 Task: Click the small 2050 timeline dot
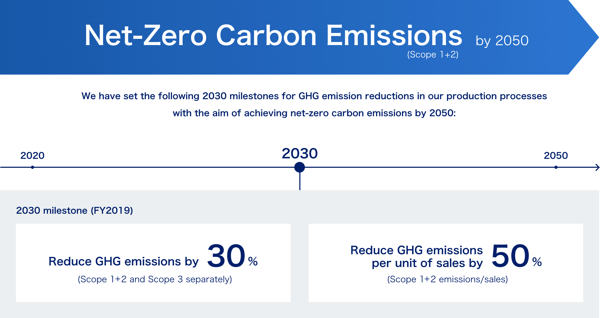coord(556,167)
